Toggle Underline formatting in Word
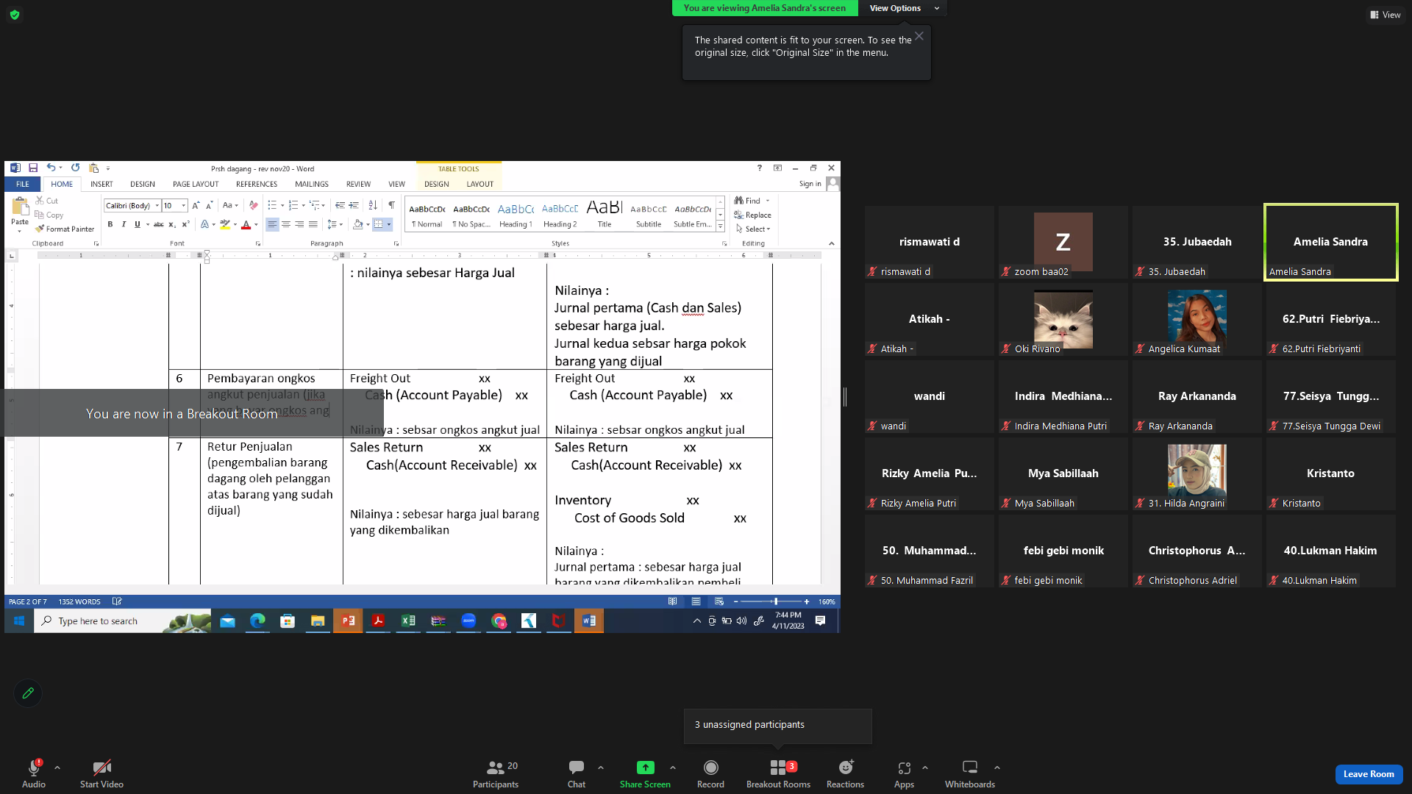1412x794 pixels. click(137, 224)
